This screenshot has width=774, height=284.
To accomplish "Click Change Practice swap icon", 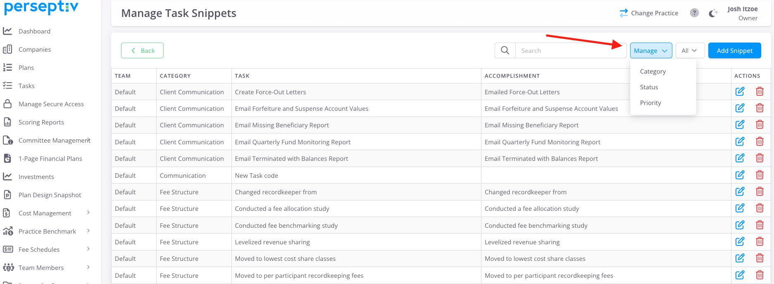I will point(624,13).
